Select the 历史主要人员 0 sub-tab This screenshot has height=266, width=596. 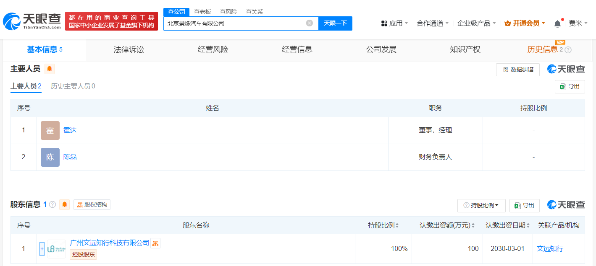pos(73,86)
